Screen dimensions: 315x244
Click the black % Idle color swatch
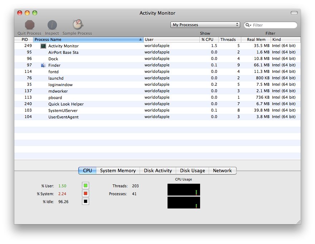pos(86,201)
